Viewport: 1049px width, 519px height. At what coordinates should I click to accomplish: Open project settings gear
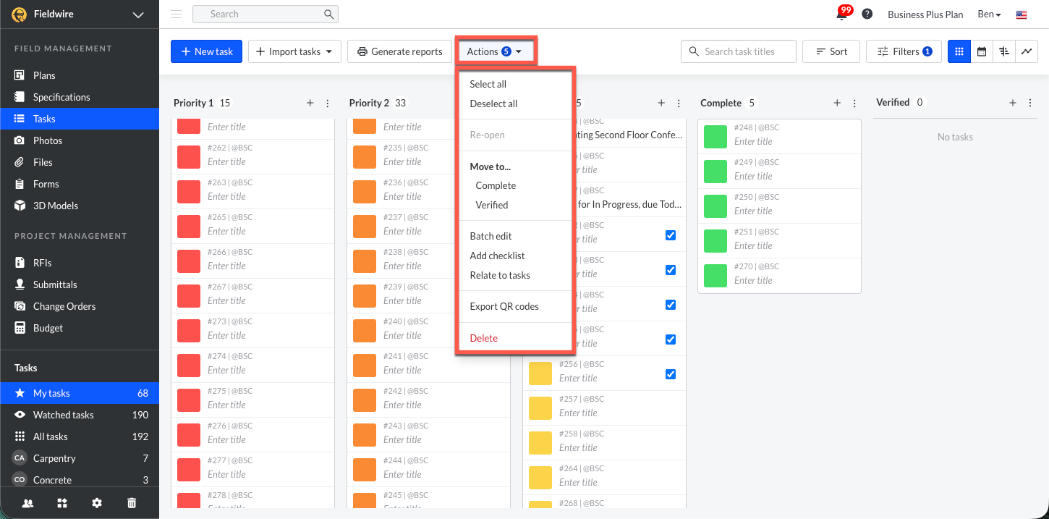pos(97,503)
